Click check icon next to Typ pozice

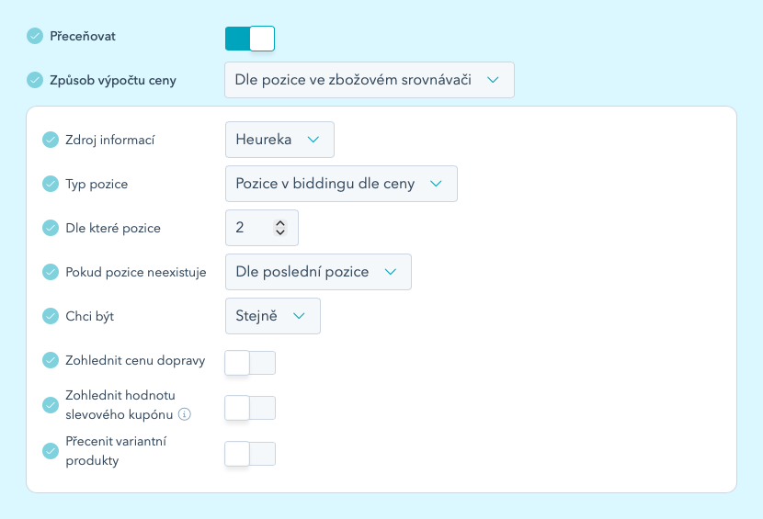click(x=51, y=184)
